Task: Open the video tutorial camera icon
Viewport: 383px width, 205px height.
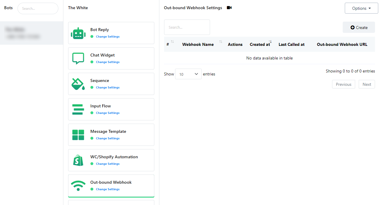Action: (x=229, y=8)
